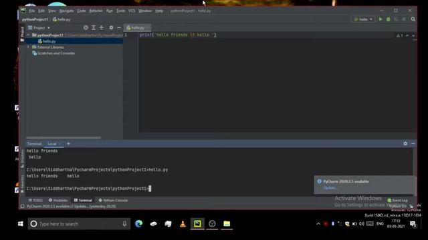Click the print statement code line
The height and width of the screenshot is (240, 428).
coord(178,35)
